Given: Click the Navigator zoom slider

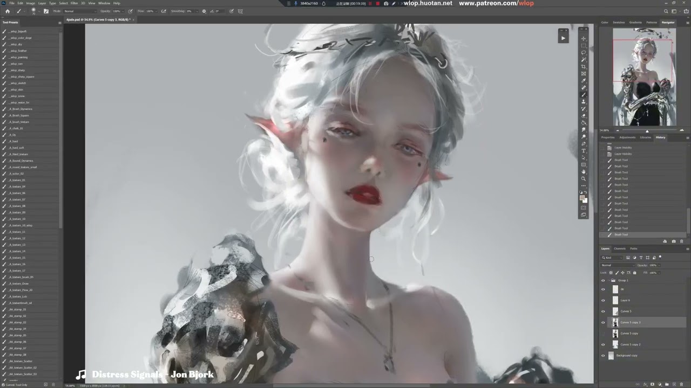Looking at the screenshot, I should pyautogui.click(x=647, y=130).
